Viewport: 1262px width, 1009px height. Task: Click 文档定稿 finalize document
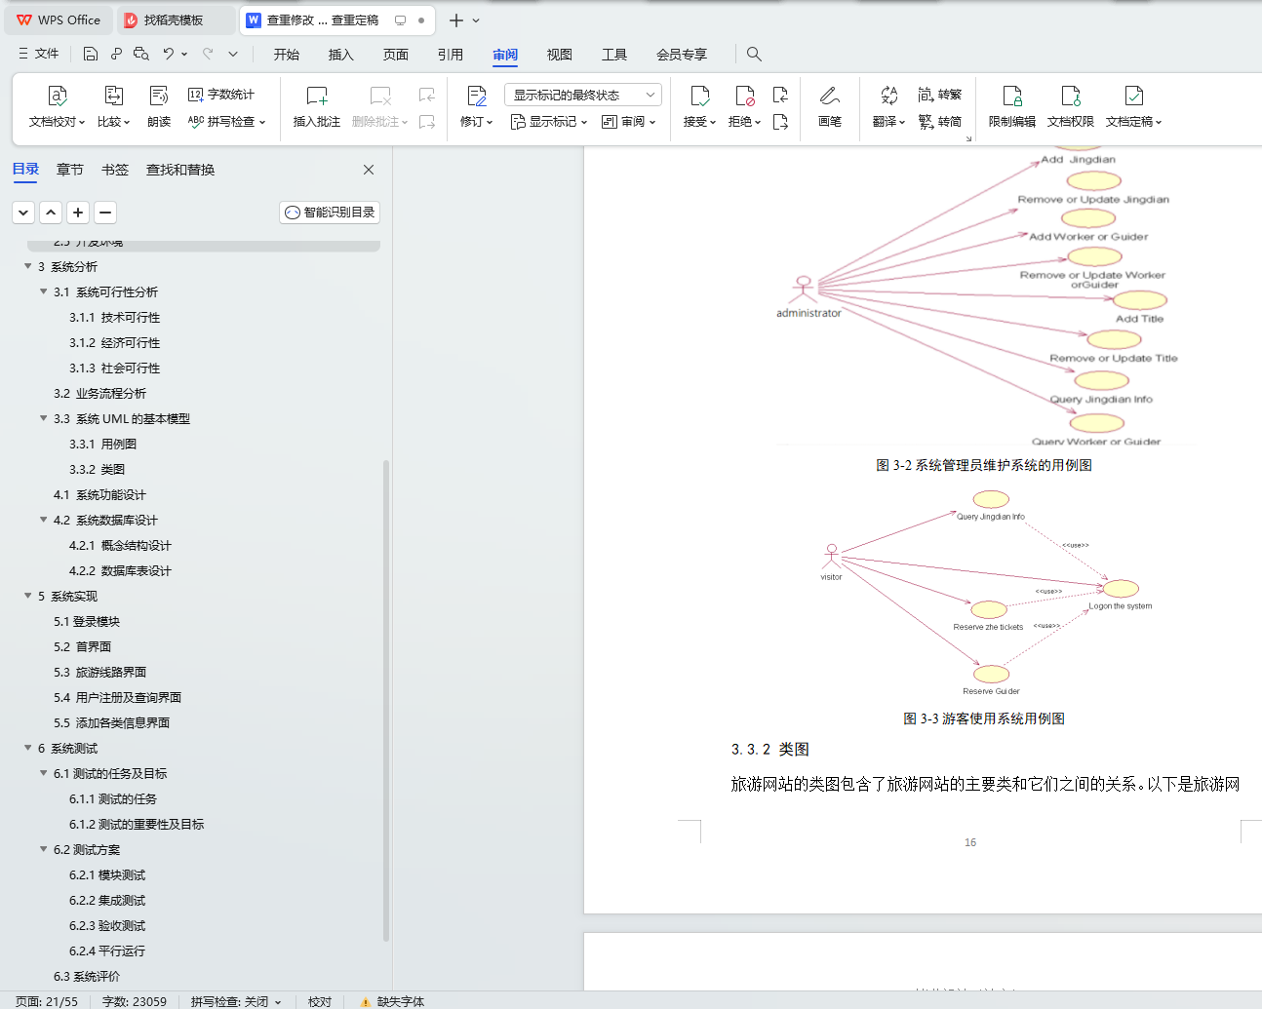pyautogui.click(x=1133, y=107)
